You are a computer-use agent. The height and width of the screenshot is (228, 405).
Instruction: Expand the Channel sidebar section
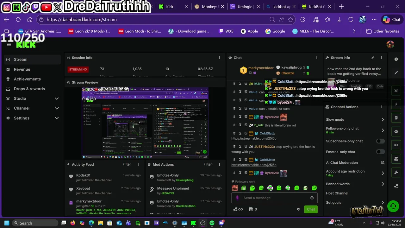click(57, 108)
